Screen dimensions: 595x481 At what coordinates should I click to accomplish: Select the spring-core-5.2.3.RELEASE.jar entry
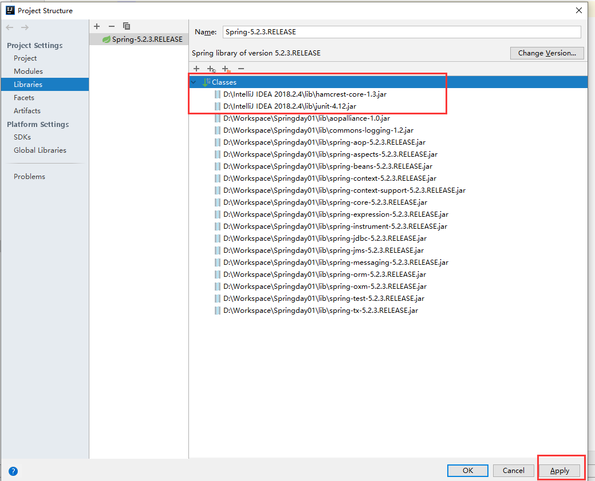click(x=325, y=202)
